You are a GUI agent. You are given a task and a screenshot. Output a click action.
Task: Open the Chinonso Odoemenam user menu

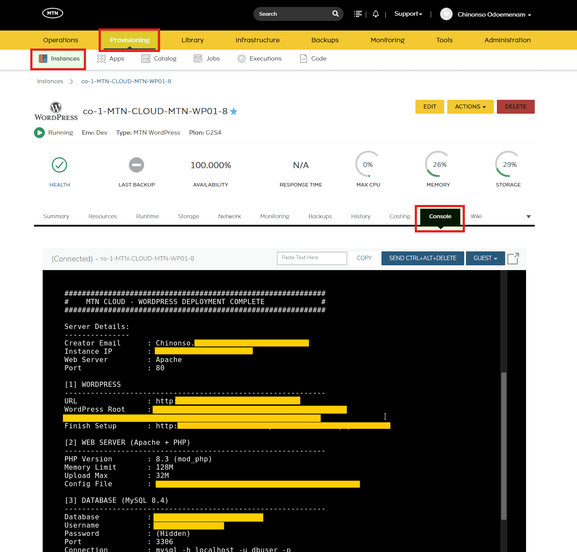(494, 14)
